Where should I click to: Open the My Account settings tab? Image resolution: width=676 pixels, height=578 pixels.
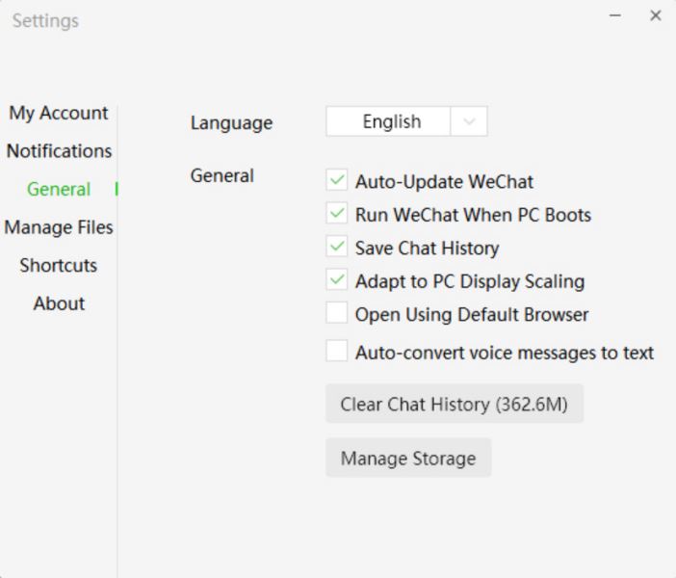point(59,113)
